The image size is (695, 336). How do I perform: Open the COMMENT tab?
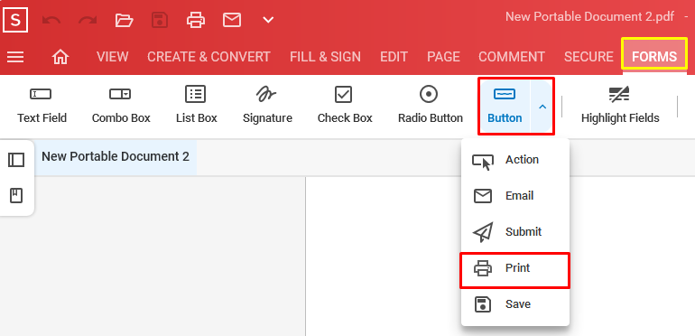coord(512,57)
